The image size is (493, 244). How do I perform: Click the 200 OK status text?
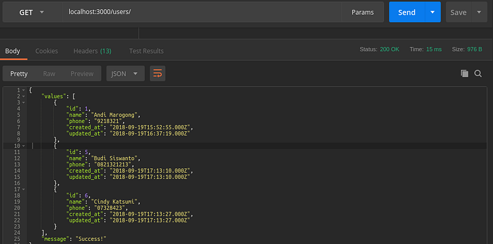(x=389, y=49)
